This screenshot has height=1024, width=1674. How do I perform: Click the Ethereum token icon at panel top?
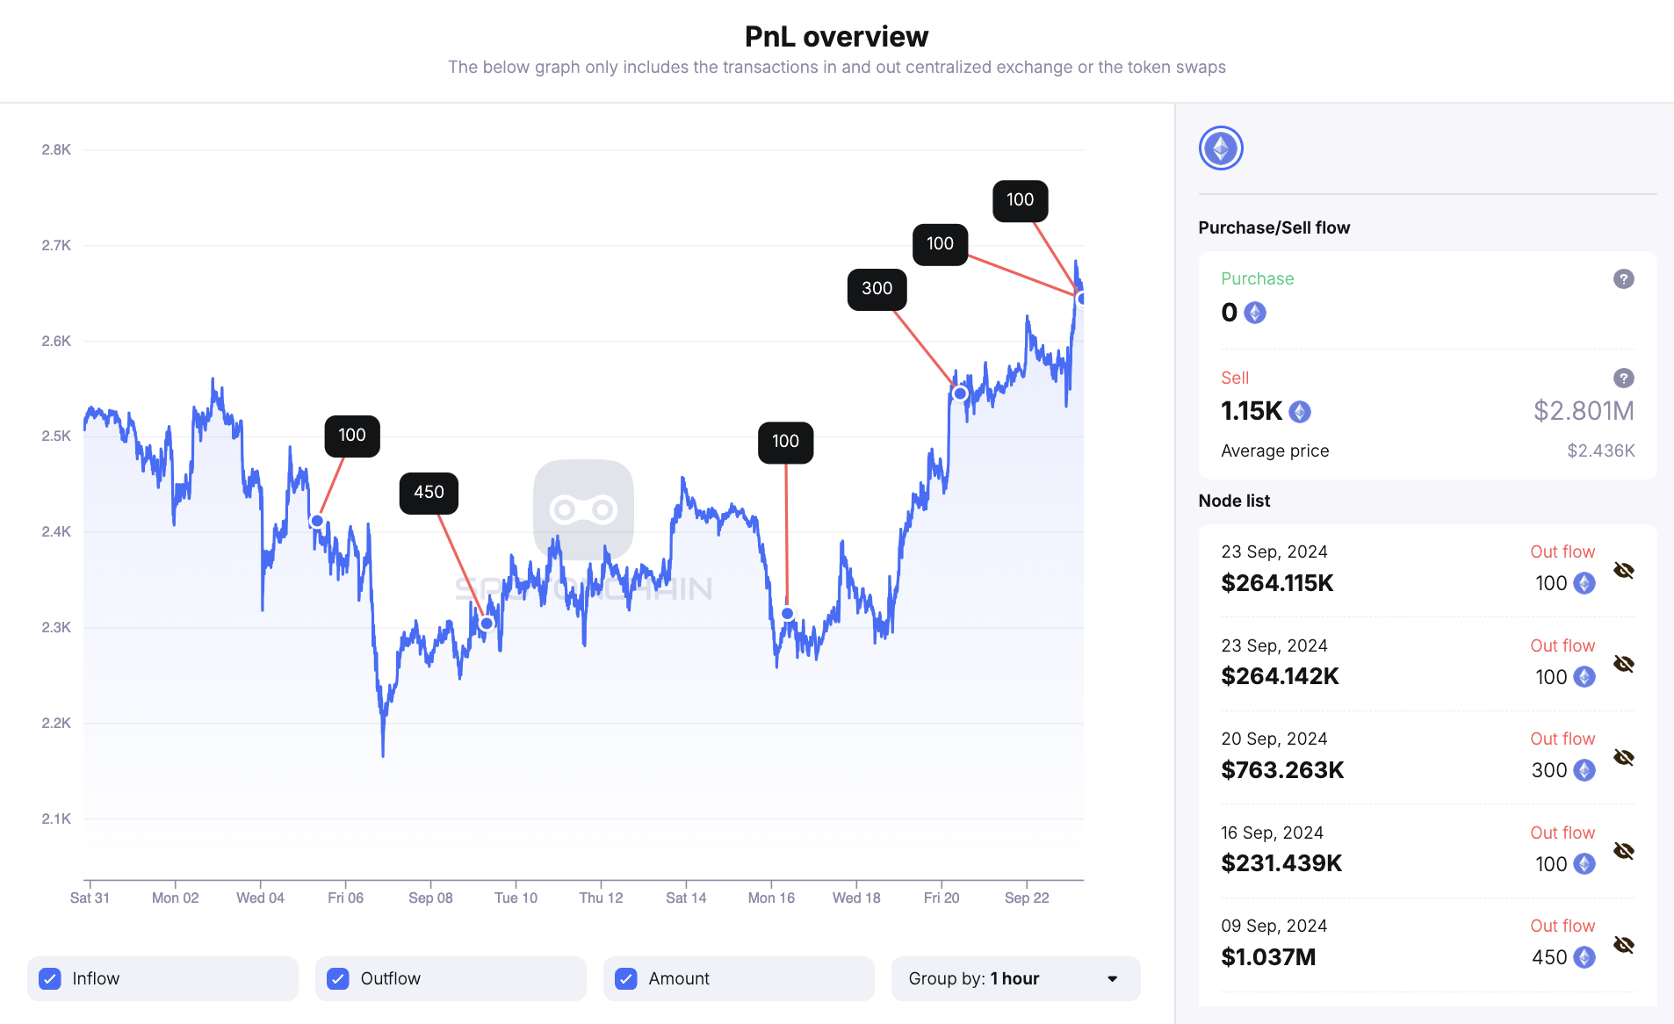(1220, 148)
